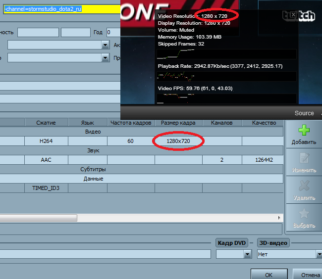Select the H264 cell in the Видео row

(x=46, y=141)
